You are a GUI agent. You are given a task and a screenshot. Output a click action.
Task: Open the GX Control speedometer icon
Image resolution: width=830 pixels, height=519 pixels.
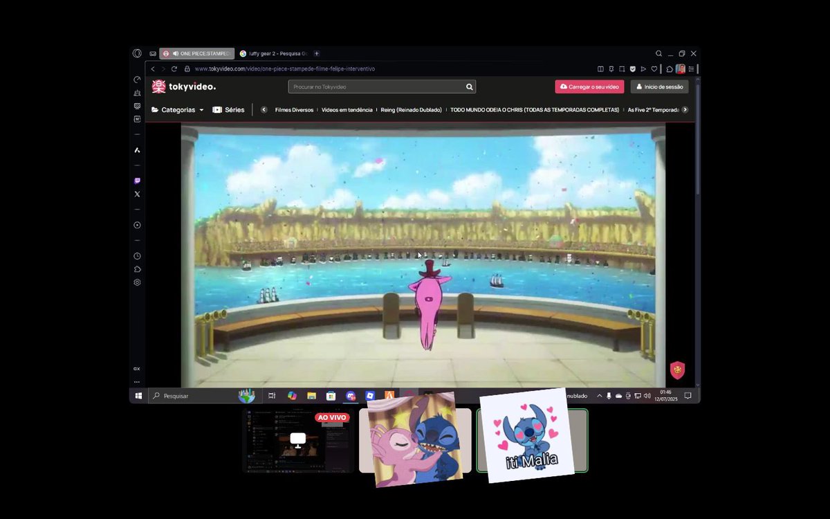coord(137,80)
